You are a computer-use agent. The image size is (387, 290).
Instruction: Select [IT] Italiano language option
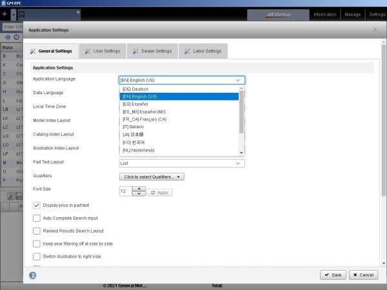[179, 127]
